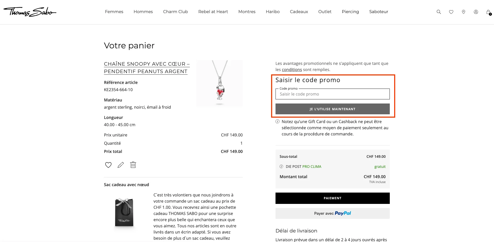Click the pencil icon to edit the item
The image size is (494, 242).
pos(120,165)
